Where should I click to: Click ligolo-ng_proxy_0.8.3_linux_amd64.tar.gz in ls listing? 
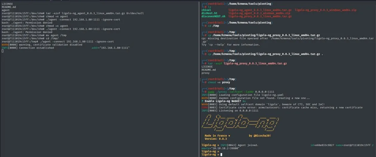tap(260, 16)
